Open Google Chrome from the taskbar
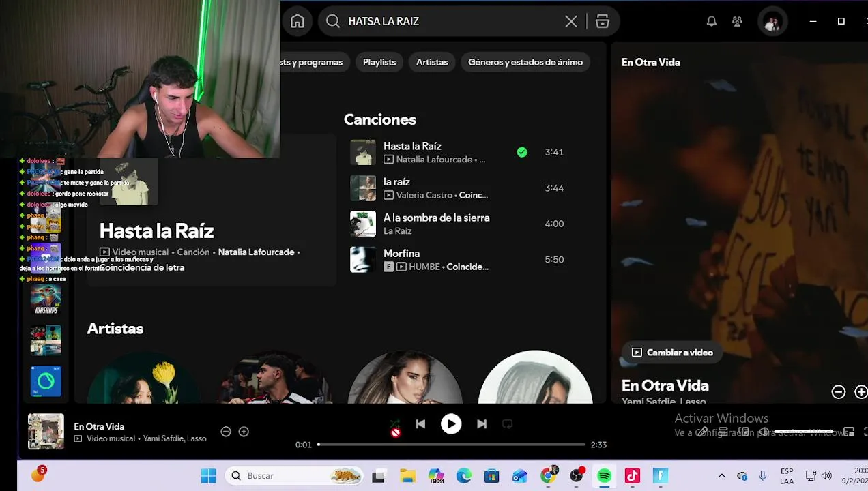868x491 pixels. [548, 476]
